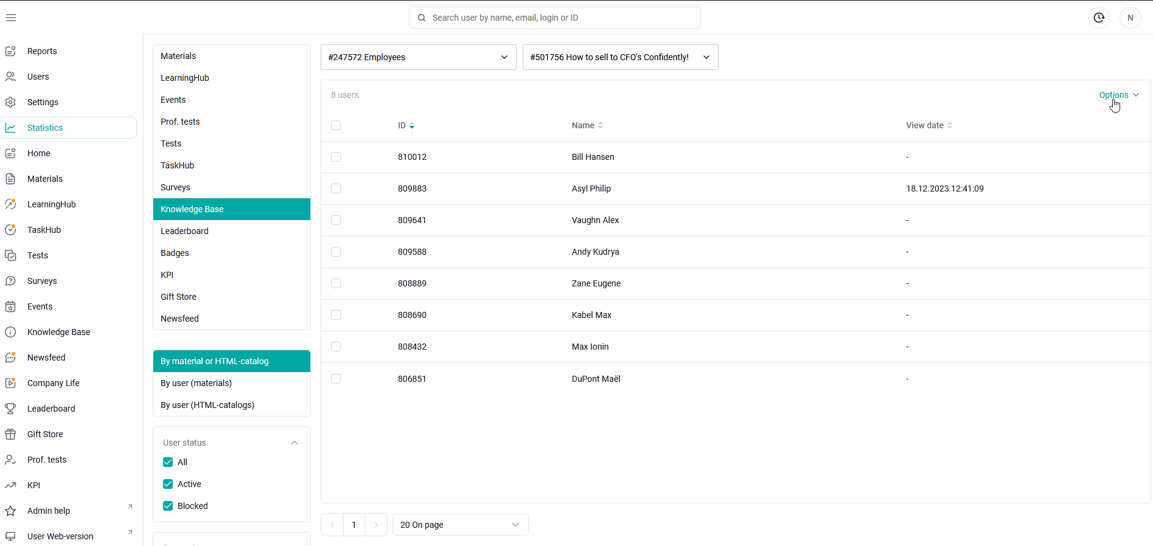Viewport: 1153px width, 546px height.
Task: Click the Admin help star icon
Action: coord(10,511)
